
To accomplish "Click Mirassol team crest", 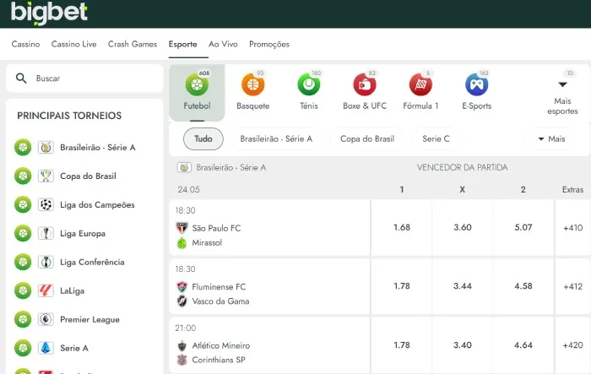I will (x=182, y=243).
